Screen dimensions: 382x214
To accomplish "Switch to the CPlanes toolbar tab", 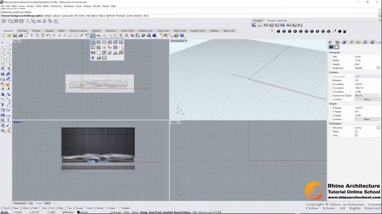I will click(36, 31).
